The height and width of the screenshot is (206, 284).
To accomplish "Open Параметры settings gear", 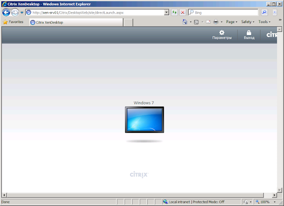I will tap(222, 35).
